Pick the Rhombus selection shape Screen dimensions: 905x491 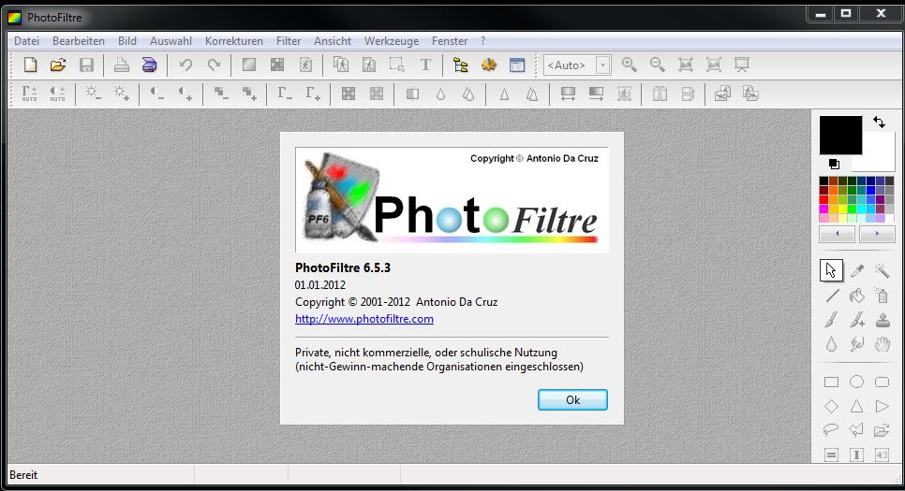pos(831,406)
